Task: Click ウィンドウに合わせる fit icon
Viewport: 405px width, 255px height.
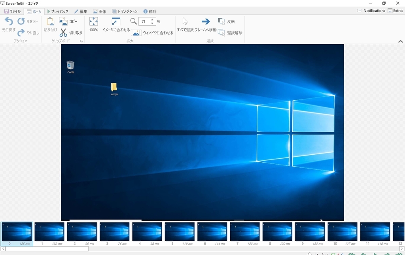Action: pos(136,33)
